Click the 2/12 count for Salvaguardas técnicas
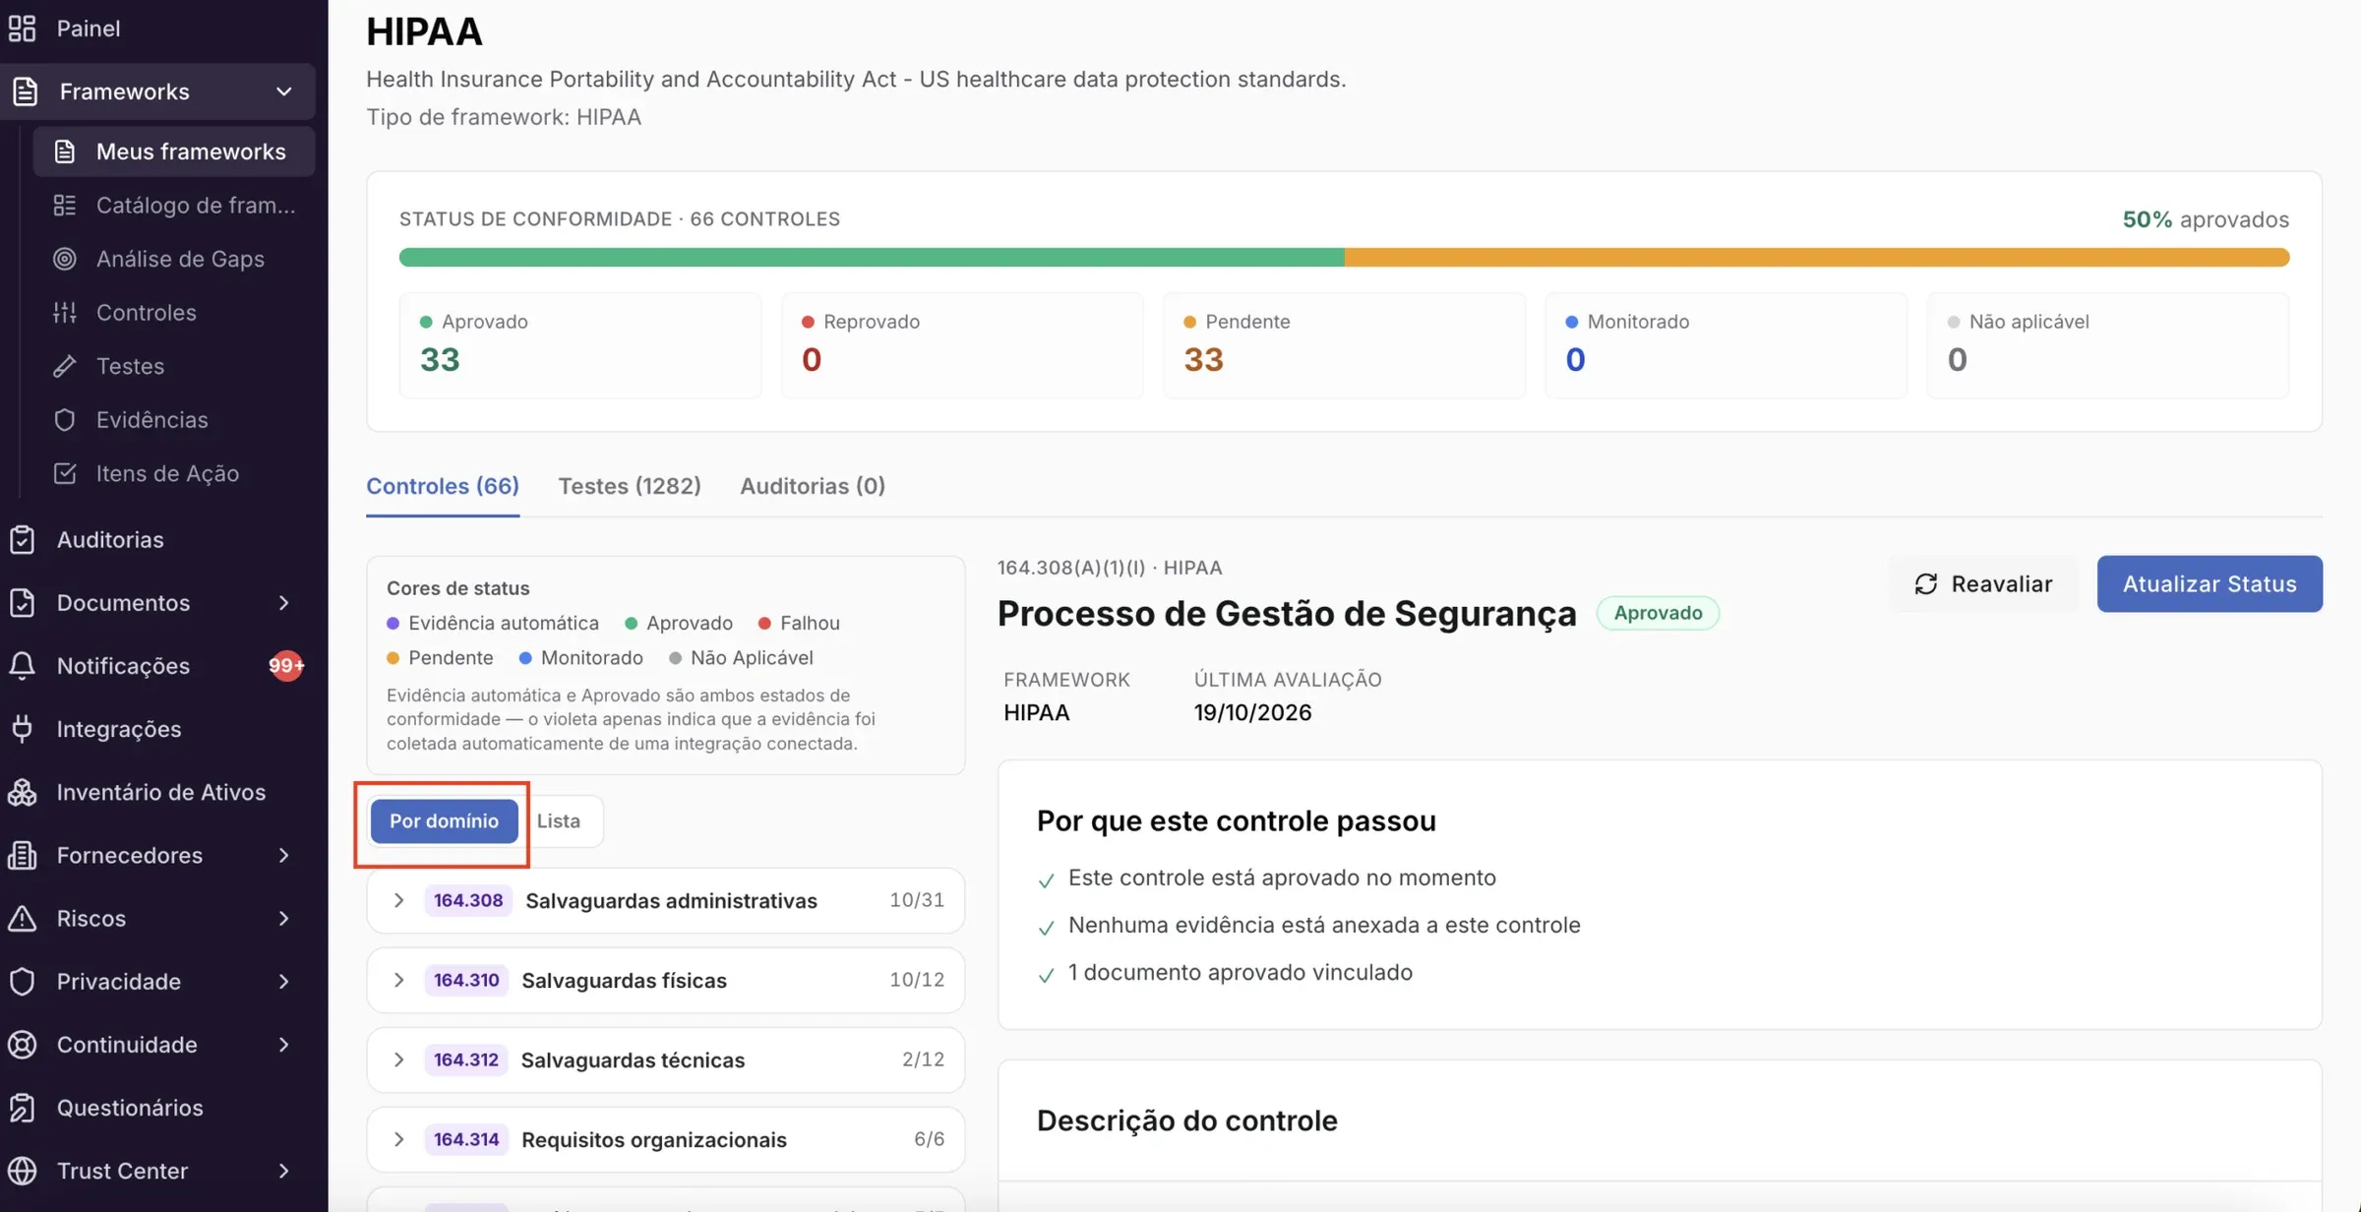 tap(923, 1060)
